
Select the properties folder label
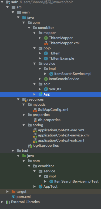(x=41, y=115)
